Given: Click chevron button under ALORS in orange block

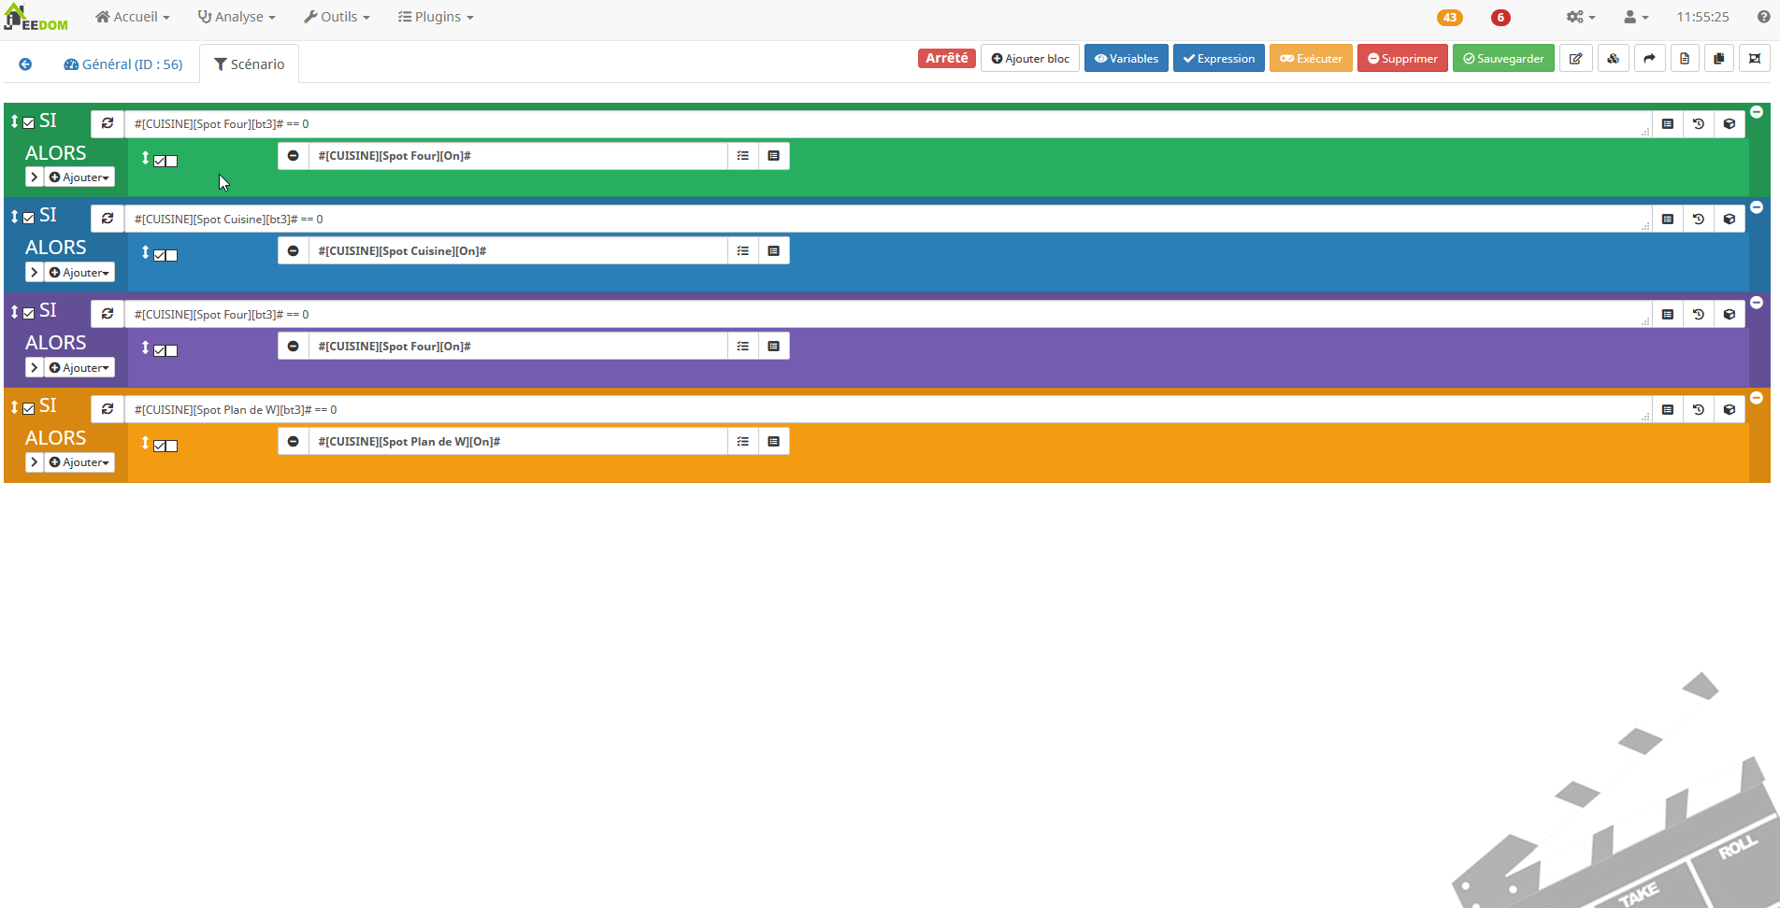Looking at the screenshot, I should 35,462.
